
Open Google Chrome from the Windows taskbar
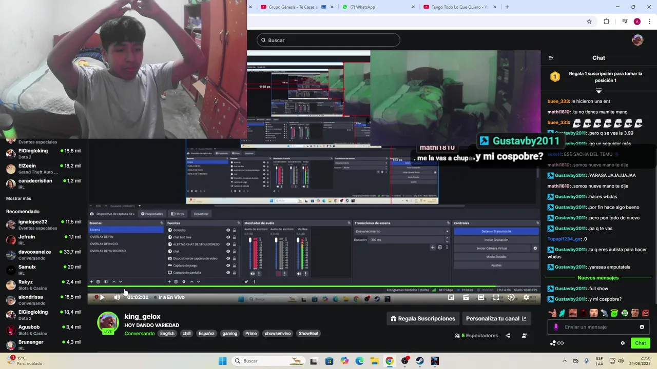[390, 361]
